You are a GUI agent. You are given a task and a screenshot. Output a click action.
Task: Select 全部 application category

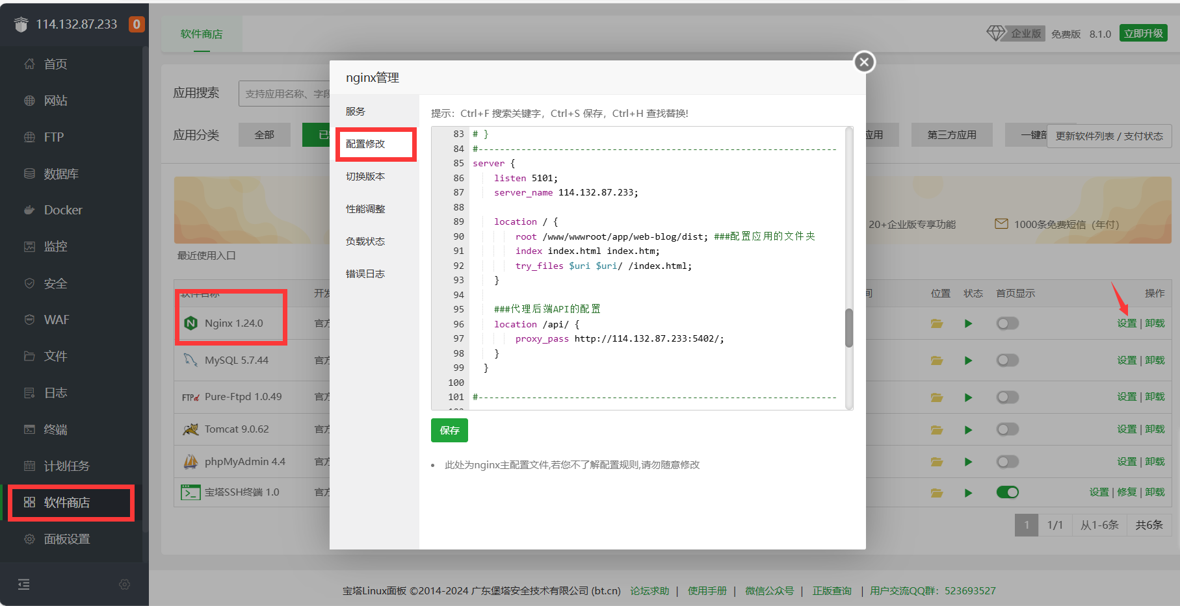[x=264, y=134]
